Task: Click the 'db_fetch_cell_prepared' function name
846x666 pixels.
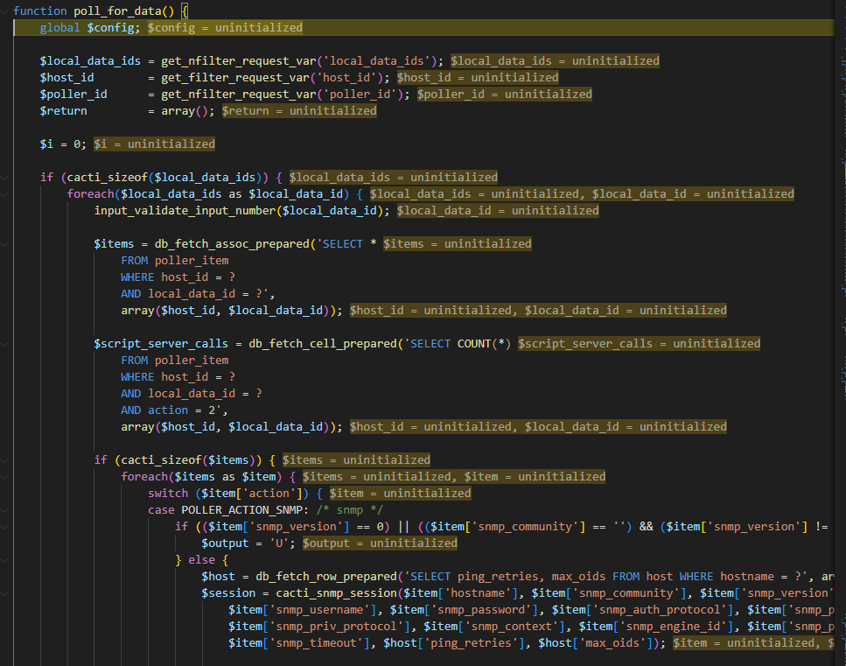Action: point(323,344)
